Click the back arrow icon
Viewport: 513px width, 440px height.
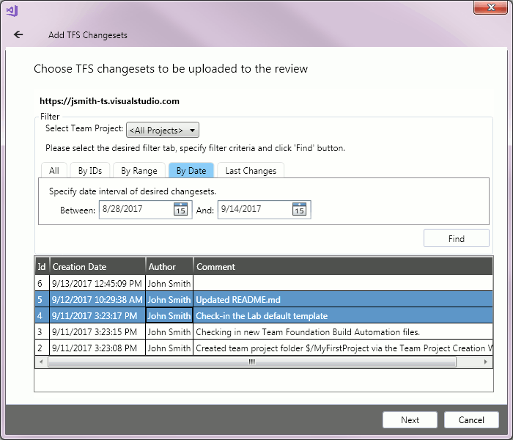[x=18, y=34]
